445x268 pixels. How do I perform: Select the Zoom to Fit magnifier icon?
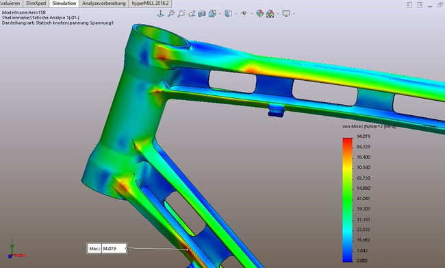click(170, 13)
